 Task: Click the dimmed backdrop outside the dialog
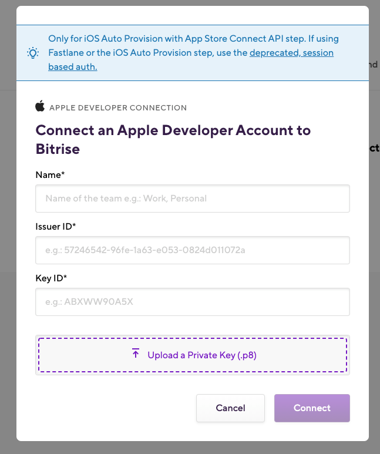coord(8,235)
